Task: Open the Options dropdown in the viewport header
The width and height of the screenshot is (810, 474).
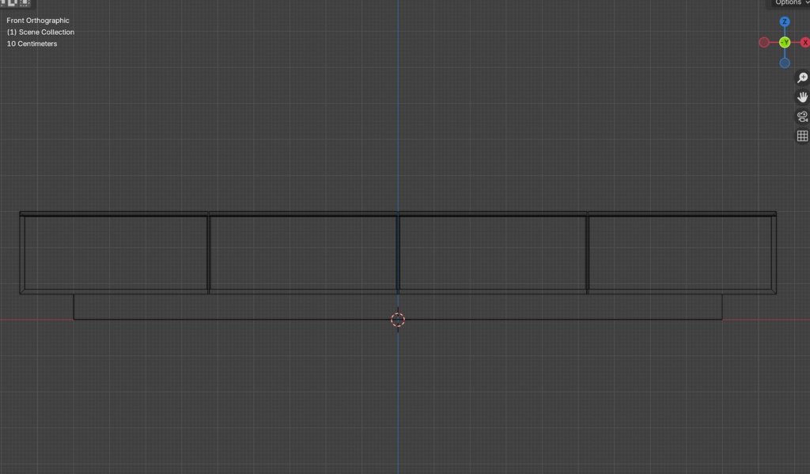Action: coord(790,2)
